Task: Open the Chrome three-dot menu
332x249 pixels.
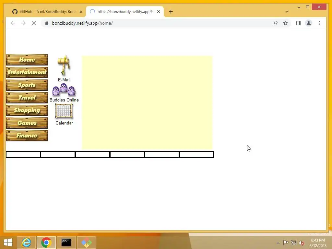Action: tap(319, 23)
